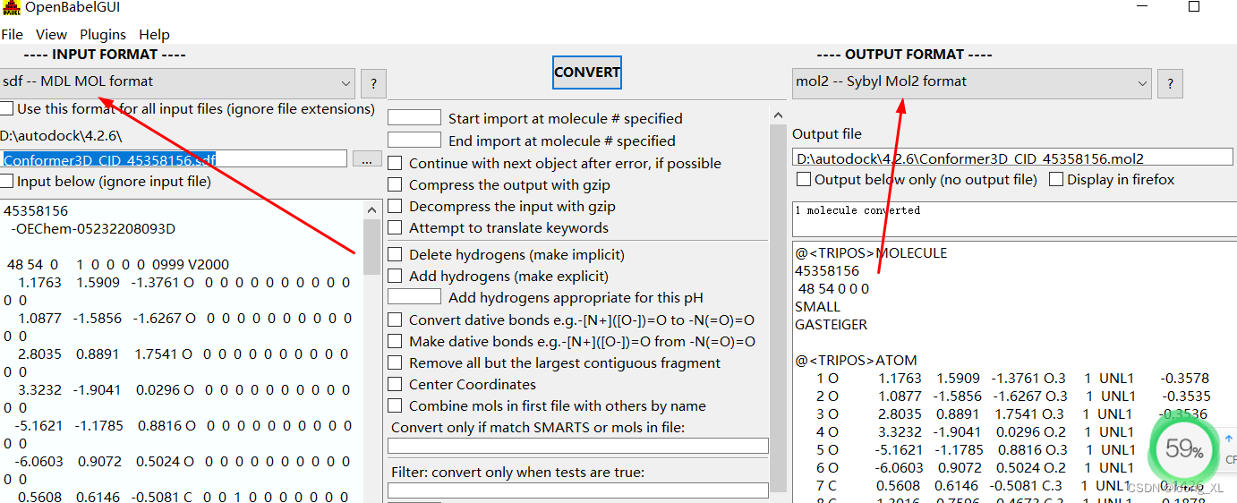Expand the mol2 -- Sybyl Mol2 format dropdown
The height and width of the screenshot is (503, 1237).
click(971, 81)
